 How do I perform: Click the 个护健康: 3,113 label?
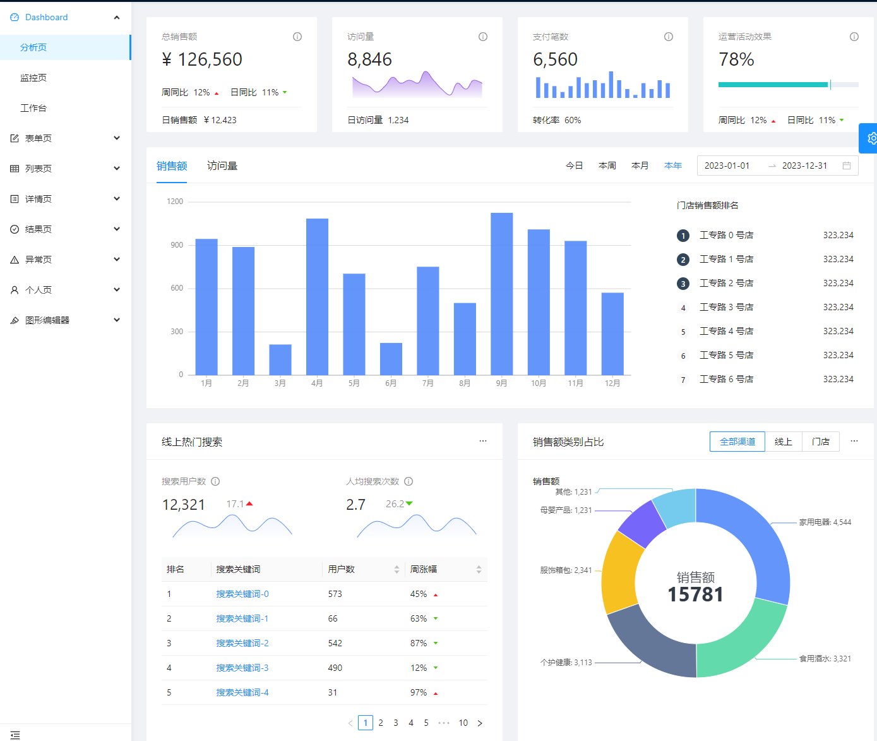coord(566,663)
